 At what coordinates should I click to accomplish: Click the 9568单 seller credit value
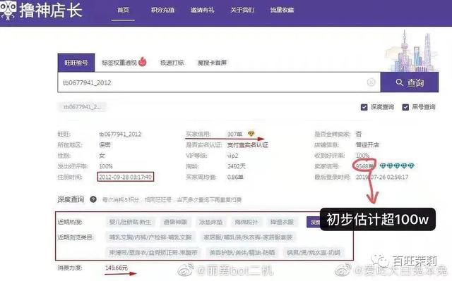(364, 166)
